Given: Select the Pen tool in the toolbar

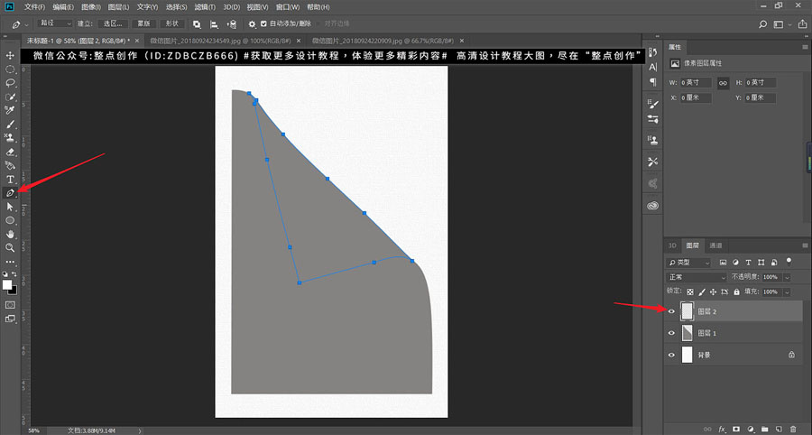Looking at the screenshot, I should [11, 192].
